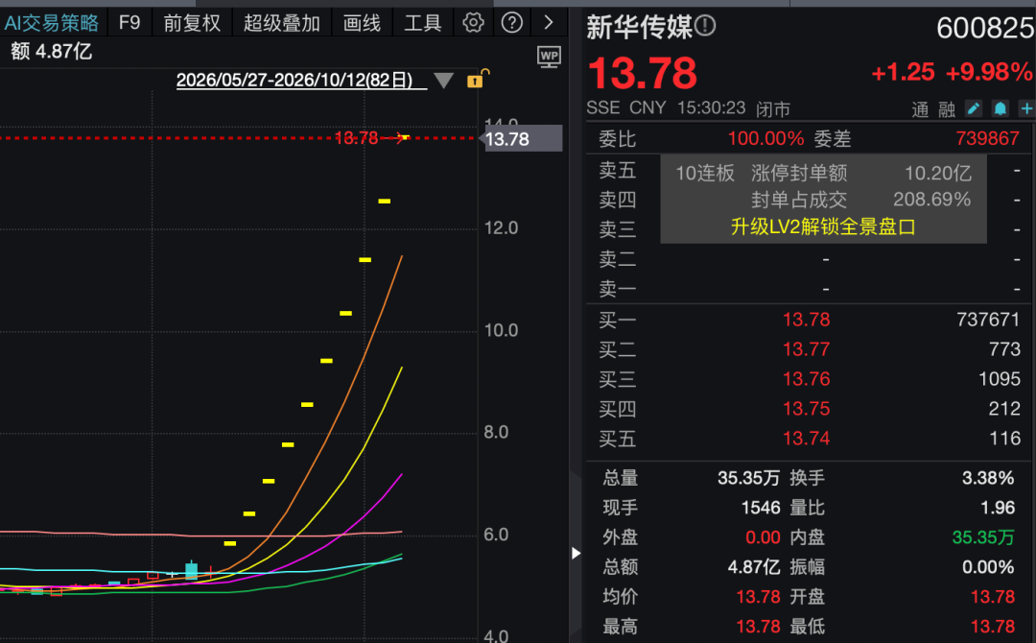Click the 振幅 value 0.00%
Viewport: 1036px width, 643px height.
click(988, 568)
